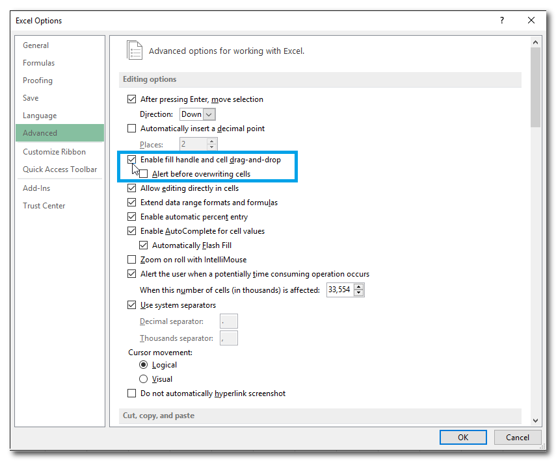
Task: Click the number of cells input field
Action: [339, 290]
